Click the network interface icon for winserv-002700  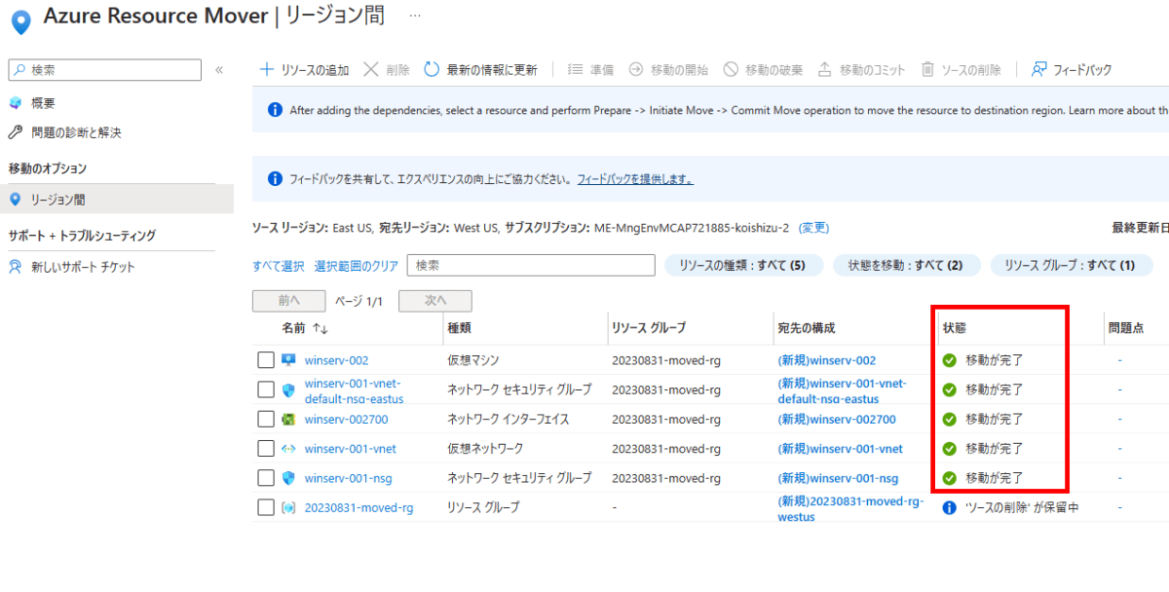pos(288,420)
